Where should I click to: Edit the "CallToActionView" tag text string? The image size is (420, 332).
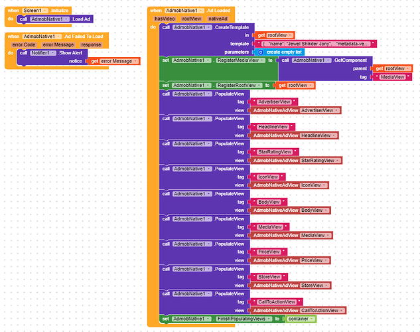click(x=277, y=302)
